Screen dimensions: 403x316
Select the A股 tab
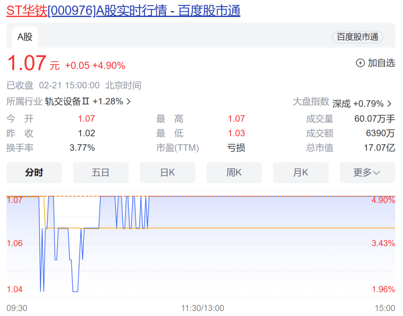(25, 37)
